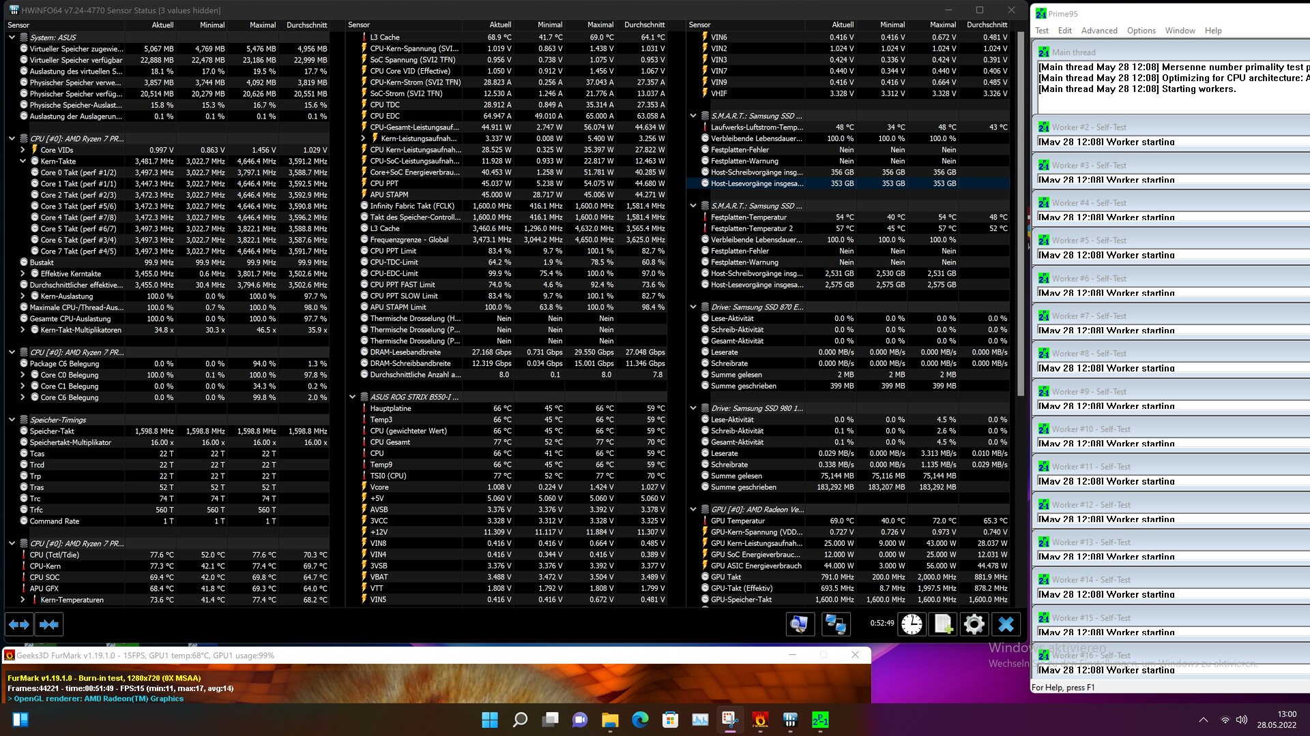Switch to Prime95 on taskbar
1310x736 pixels.
click(820, 720)
